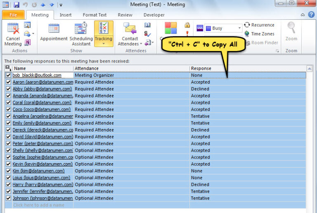Mark as private with the lock icon

pyautogui.click(x=187, y=25)
